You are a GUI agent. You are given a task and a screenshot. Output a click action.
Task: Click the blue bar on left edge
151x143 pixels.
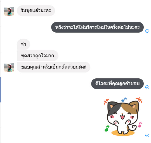pos(0,90)
